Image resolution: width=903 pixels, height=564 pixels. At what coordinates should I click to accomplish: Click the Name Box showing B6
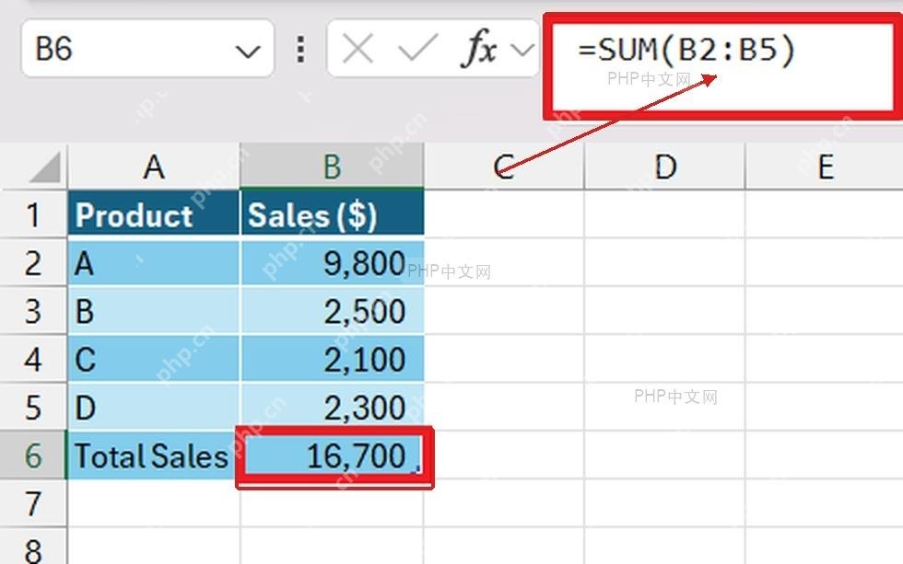(147, 48)
